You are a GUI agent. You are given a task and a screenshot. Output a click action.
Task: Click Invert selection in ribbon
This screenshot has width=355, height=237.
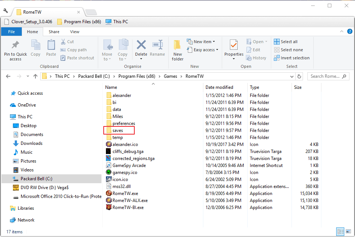[292, 58]
